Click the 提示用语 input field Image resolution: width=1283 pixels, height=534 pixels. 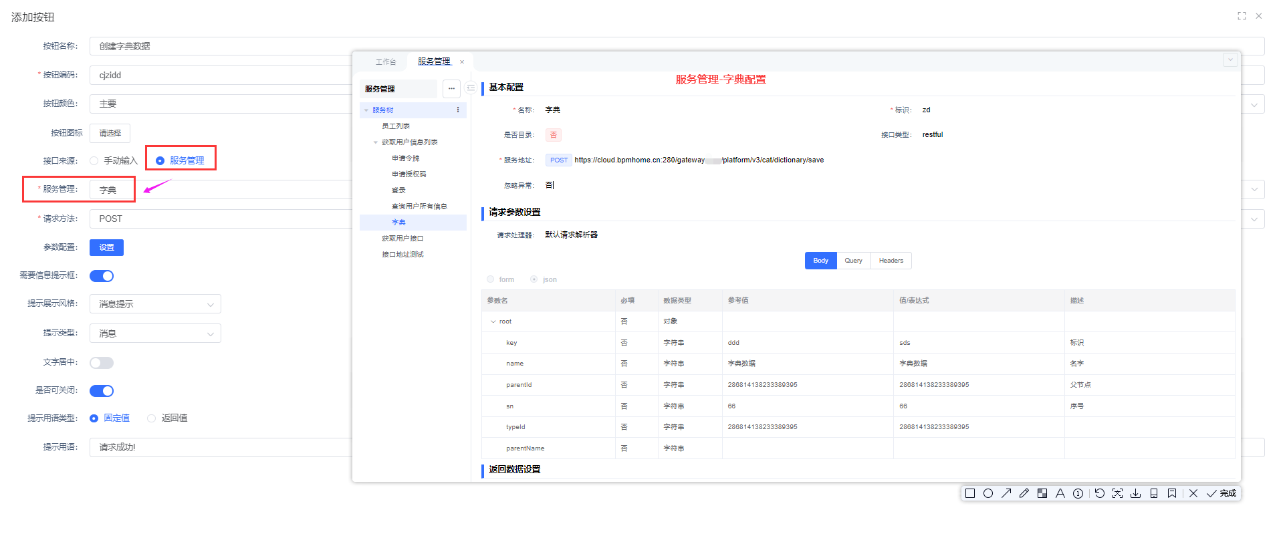click(221, 447)
